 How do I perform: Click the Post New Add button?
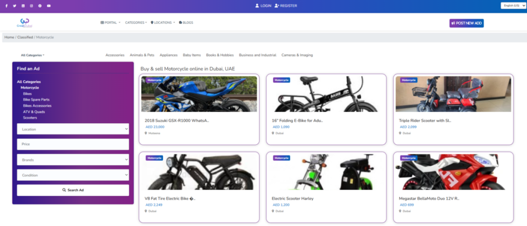466,23
